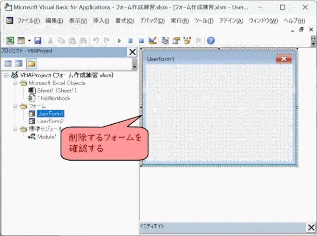Image resolution: width=317 pixels, height=236 pixels.
Task: Click the Reset stop icon
Action: [141, 41]
